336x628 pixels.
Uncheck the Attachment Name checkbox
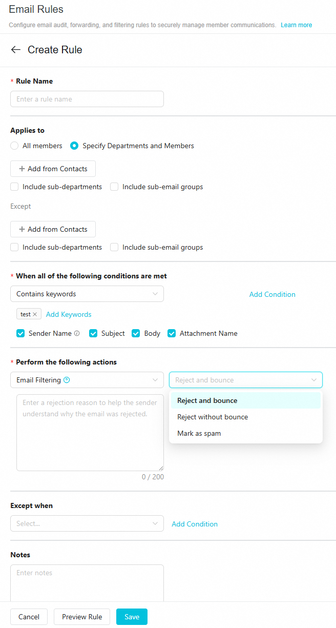point(172,333)
